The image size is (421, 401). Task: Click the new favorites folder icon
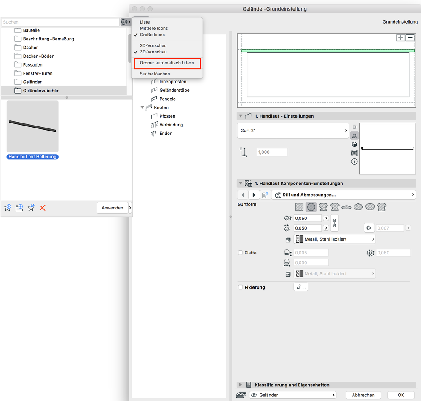tap(19, 208)
